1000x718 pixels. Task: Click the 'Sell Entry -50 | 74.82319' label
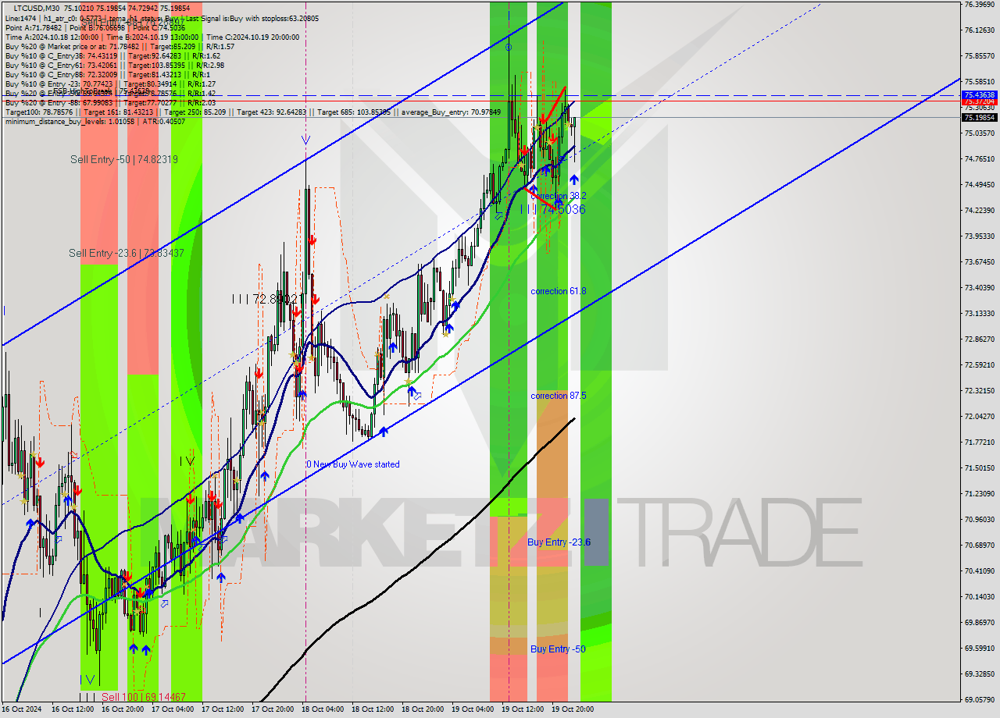point(123,159)
